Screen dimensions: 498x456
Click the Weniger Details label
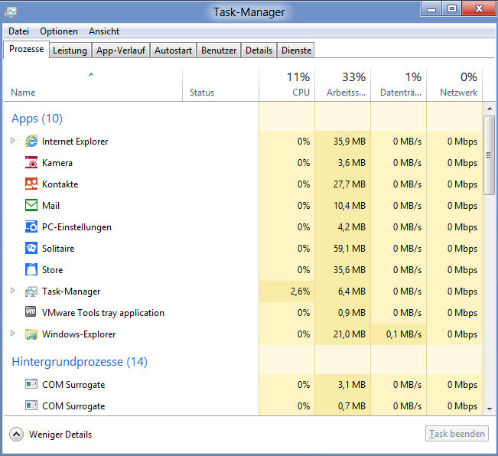[x=60, y=434]
